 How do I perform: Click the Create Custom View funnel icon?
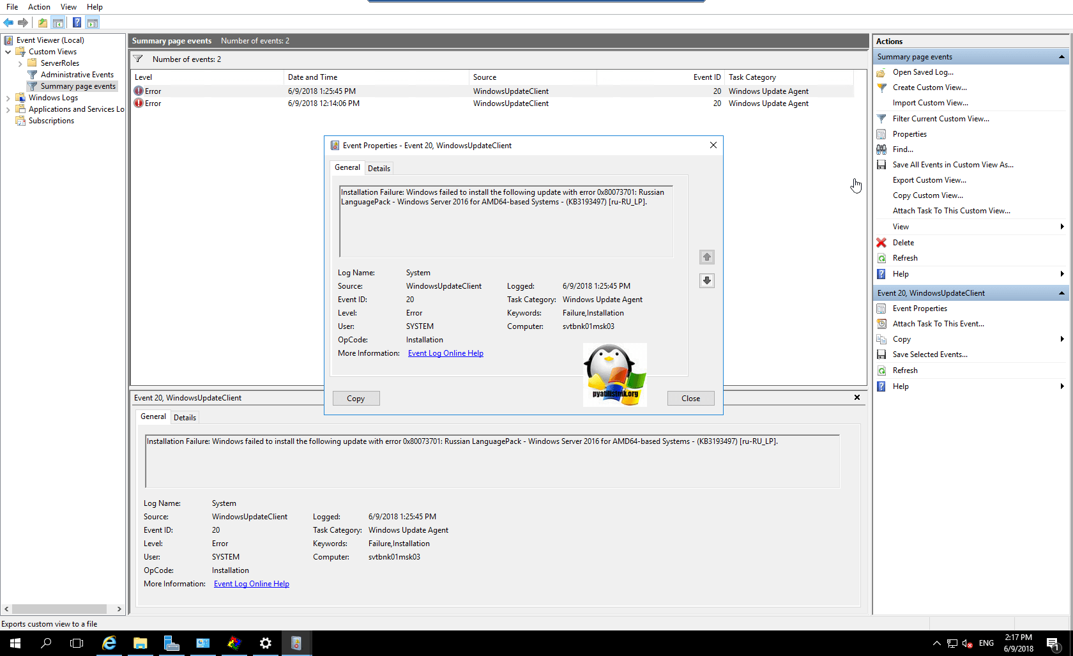coord(881,88)
